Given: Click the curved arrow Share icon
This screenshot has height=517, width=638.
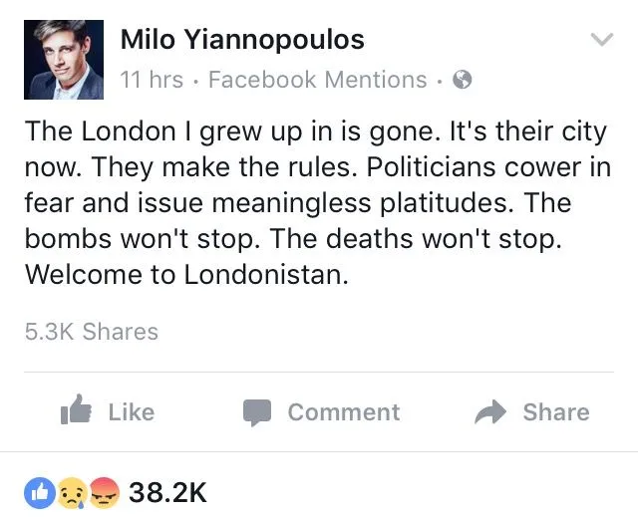Looking at the screenshot, I should [x=490, y=412].
